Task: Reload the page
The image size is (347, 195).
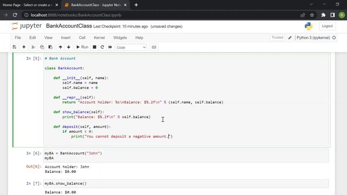Action: pyautogui.click(x=15, y=15)
